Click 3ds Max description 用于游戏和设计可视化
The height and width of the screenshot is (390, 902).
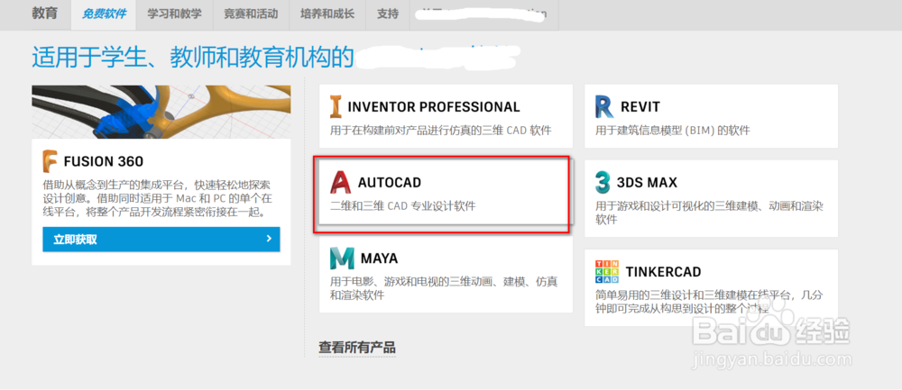coord(709,213)
